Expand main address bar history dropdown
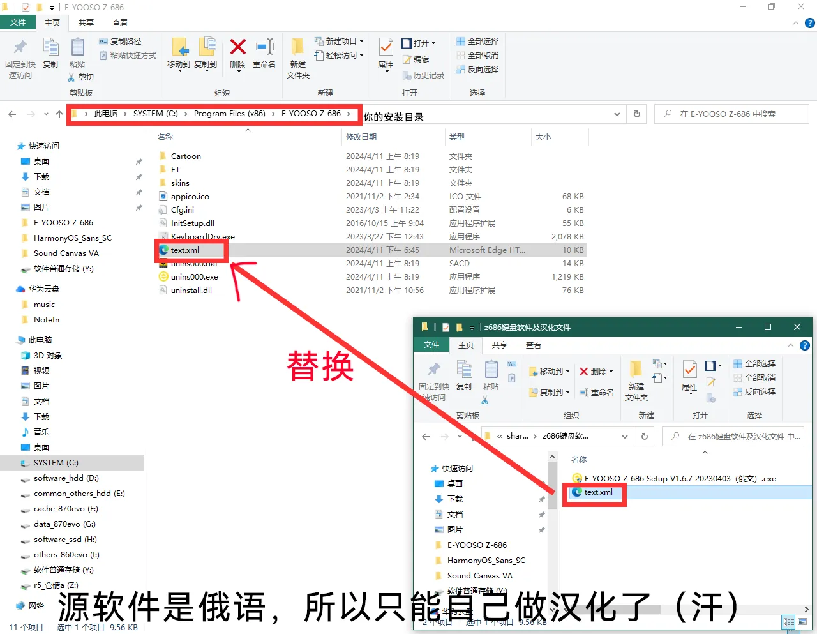 pyautogui.click(x=617, y=114)
